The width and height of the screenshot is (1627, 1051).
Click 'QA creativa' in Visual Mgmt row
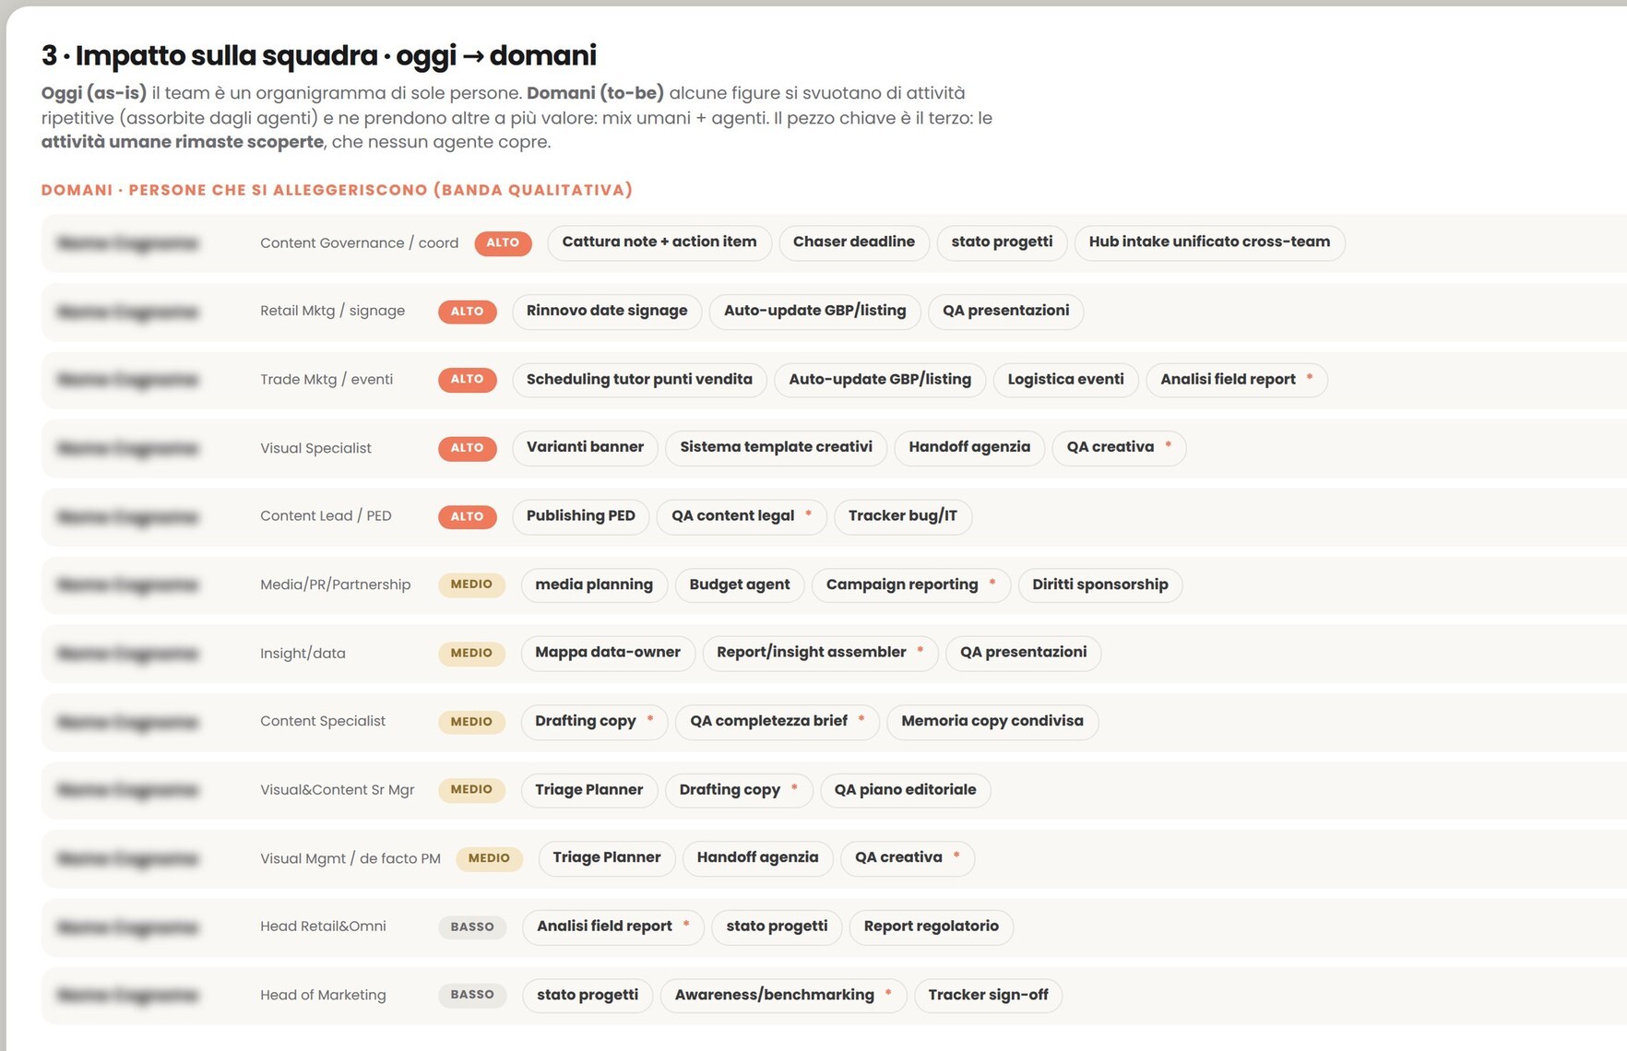908,858
